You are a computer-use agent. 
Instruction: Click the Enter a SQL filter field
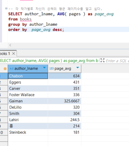pyautogui.click(x=117, y=61)
